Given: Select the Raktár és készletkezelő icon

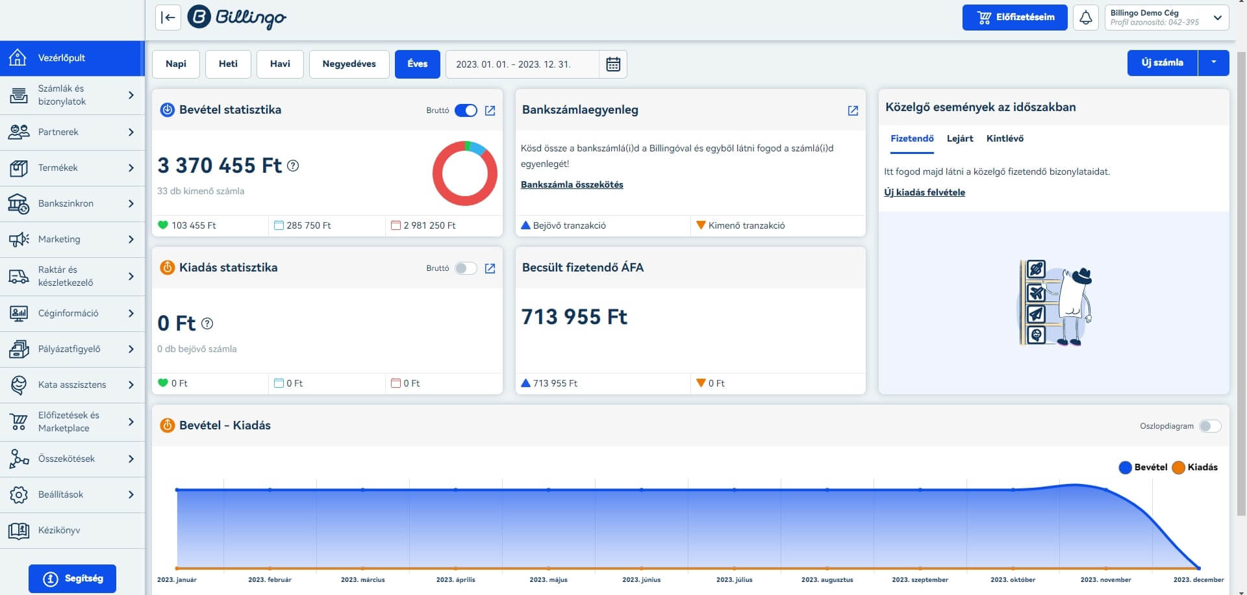Looking at the screenshot, I should 18,276.
